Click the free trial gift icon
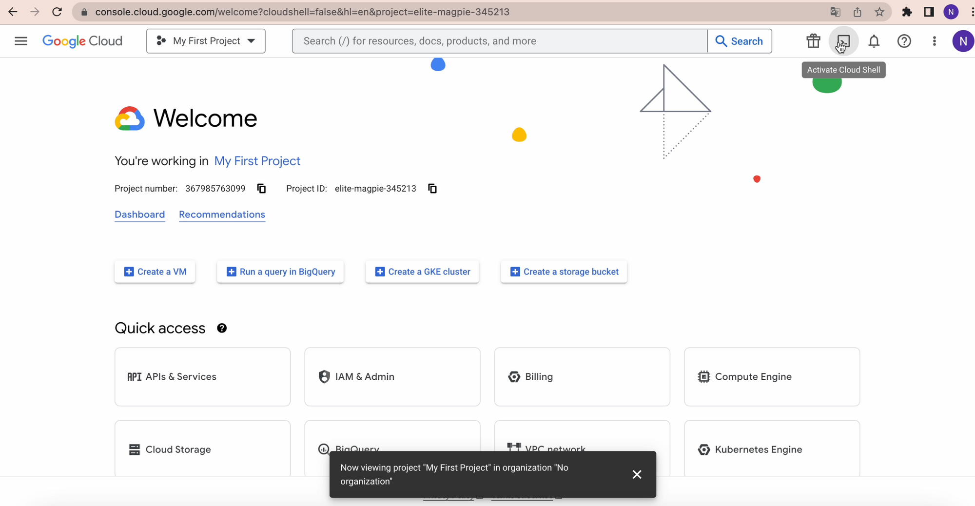The image size is (975, 506). tap(813, 41)
